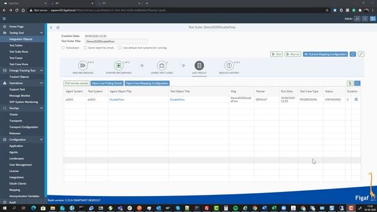Click the help icon in the top header
Screen dimensions: 377x212
(x=365, y=18)
